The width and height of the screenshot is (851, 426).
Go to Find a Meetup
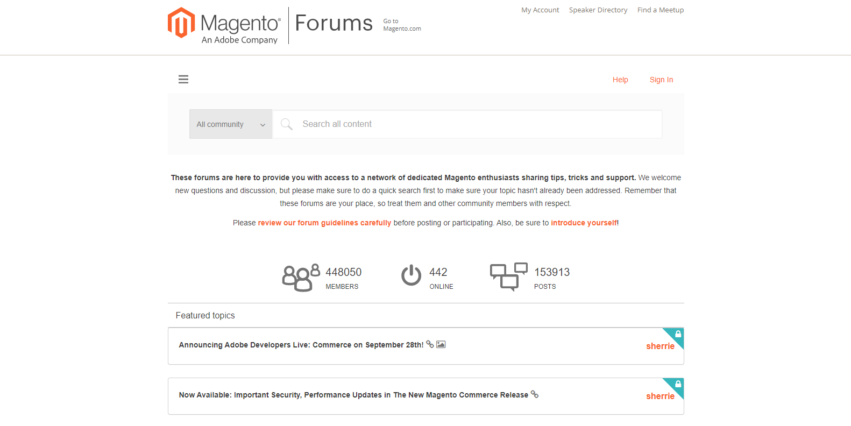pos(661,10)
